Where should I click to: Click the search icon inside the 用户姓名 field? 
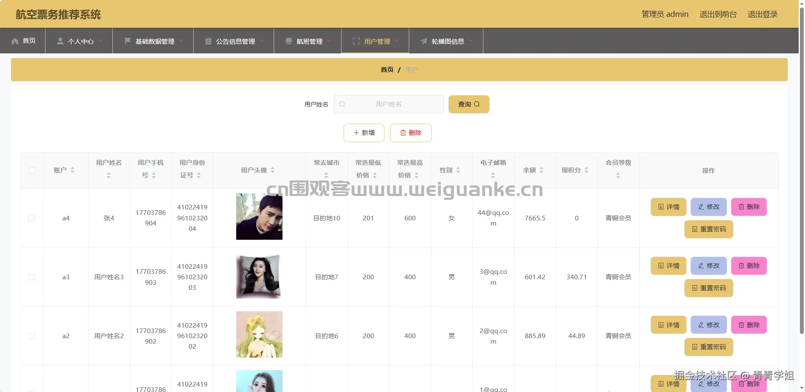pos(342,104)
